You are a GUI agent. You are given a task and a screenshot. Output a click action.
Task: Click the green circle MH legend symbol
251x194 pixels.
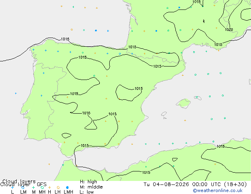[x=42, y=187]
